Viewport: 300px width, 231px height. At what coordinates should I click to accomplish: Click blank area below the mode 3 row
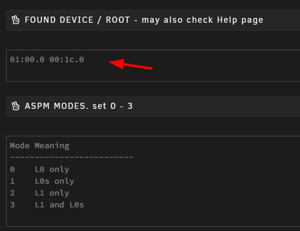[153, 218]
